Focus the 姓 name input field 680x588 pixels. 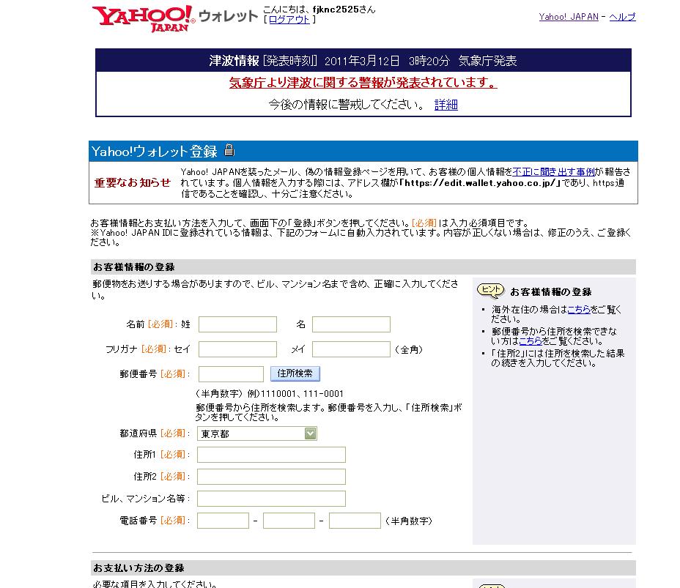tap(237, 324)
